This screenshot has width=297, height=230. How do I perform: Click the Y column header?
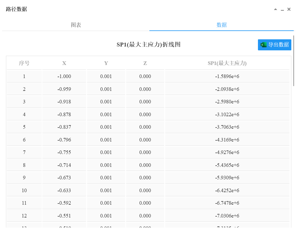[x=106, y=63]
